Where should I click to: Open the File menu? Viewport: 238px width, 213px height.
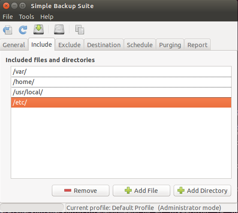(x=8, y=17)
